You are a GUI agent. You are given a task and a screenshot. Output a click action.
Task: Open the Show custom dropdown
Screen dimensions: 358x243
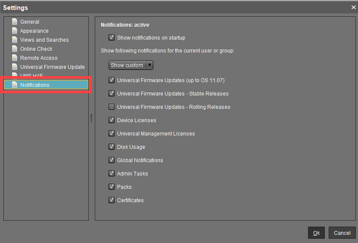[x=127, y=65]
